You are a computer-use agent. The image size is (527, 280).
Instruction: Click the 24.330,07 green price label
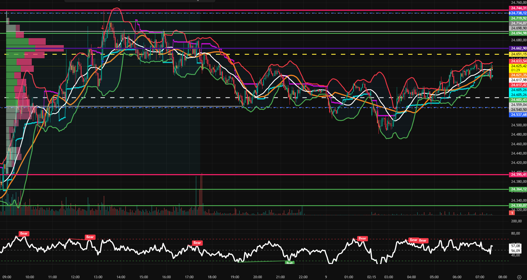[x=518, y=205]
